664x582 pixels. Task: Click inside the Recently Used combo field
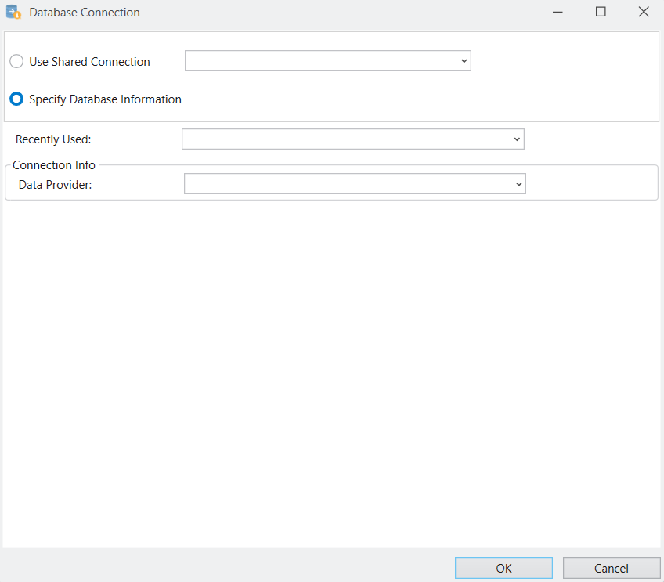pyautogui.click(x=345, y=139)
